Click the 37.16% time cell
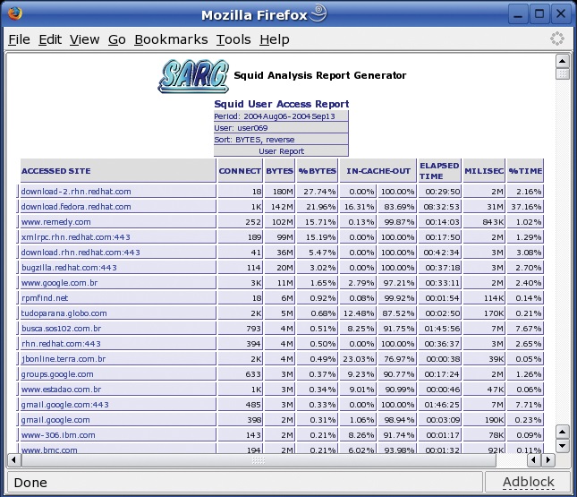 [525, 207]
